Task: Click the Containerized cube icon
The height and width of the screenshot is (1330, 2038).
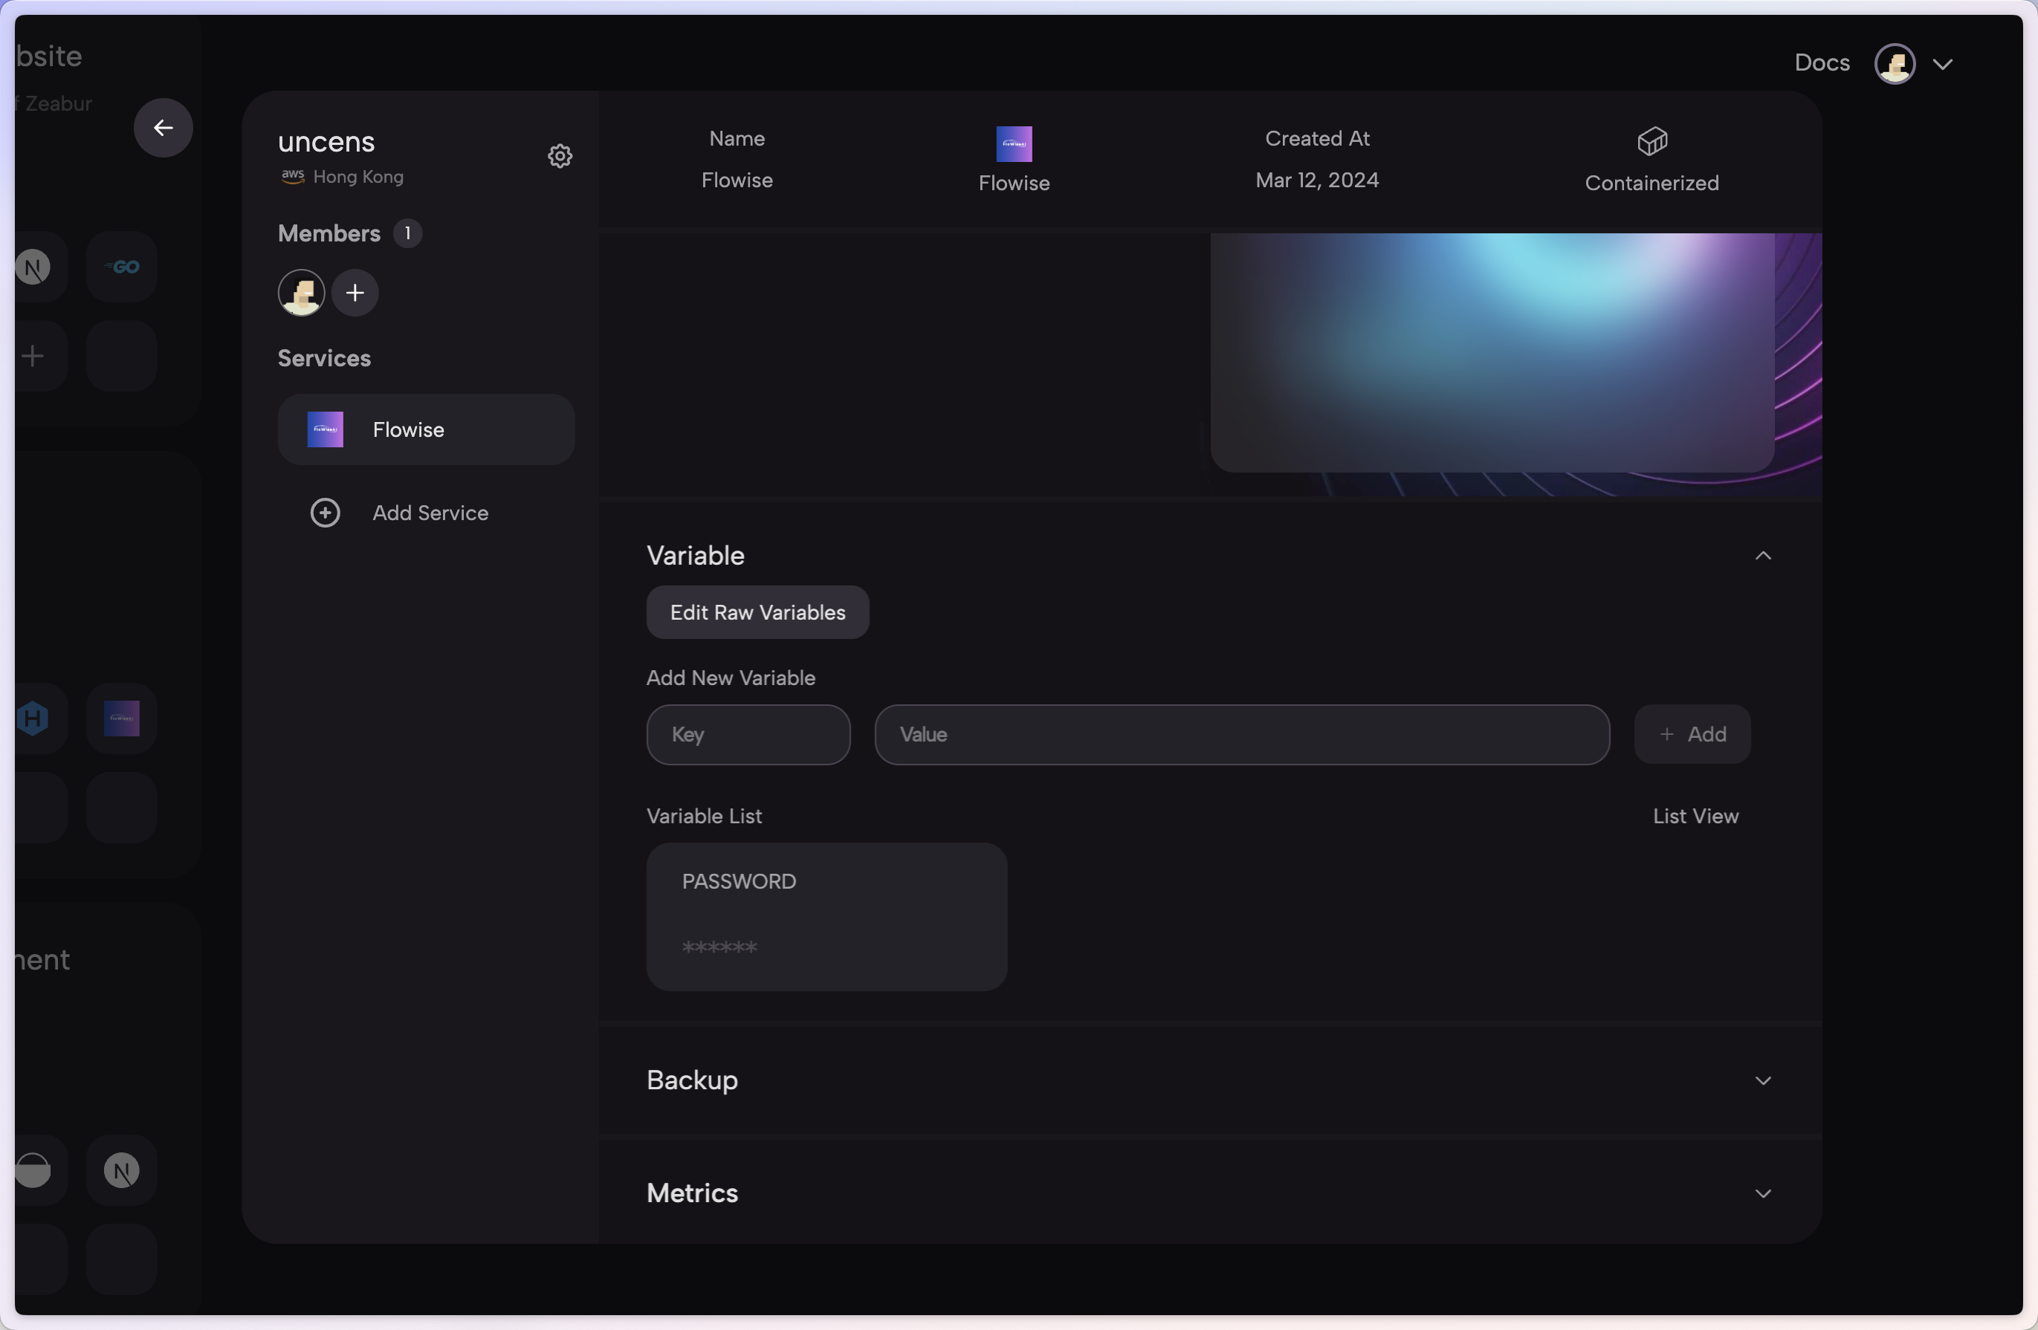Action: (x=1652, y=141)
